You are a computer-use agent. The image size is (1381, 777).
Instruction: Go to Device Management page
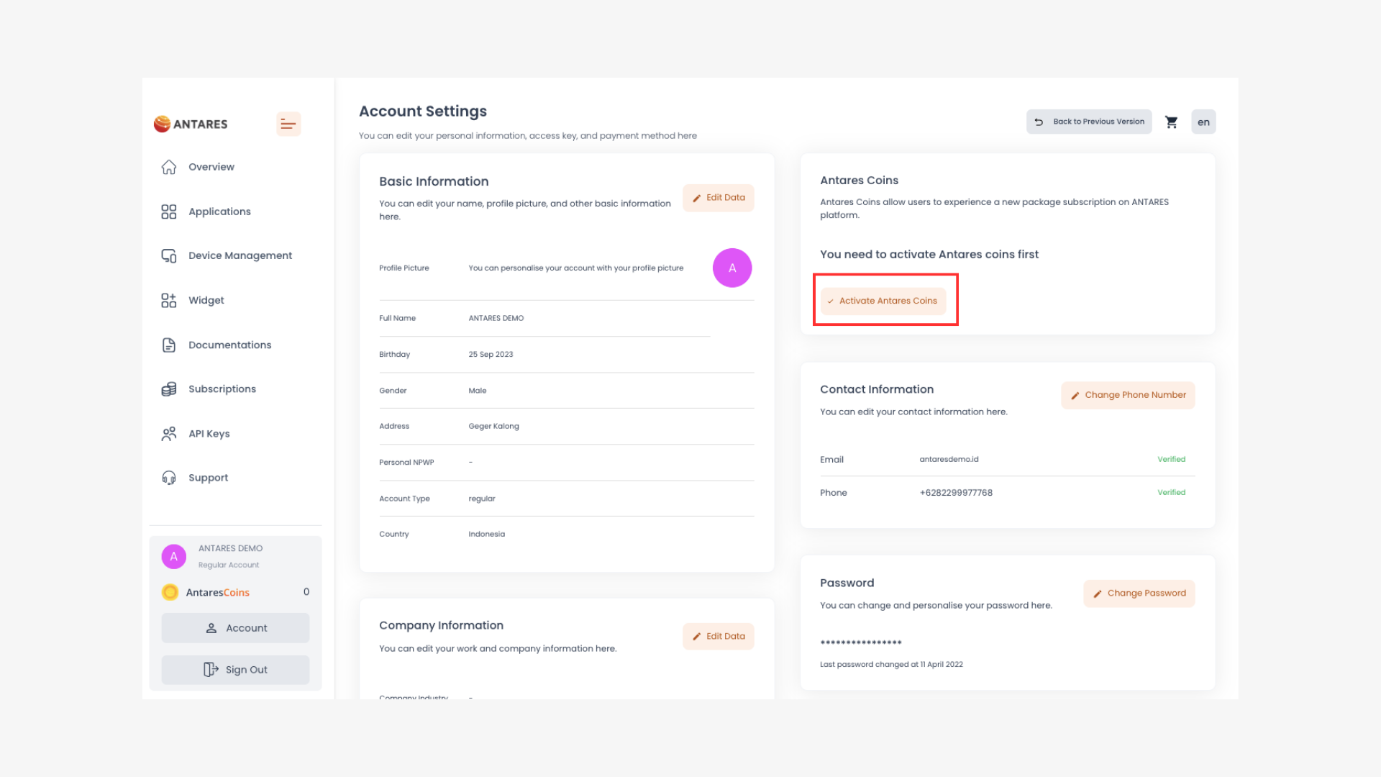(x=240, y=255)
